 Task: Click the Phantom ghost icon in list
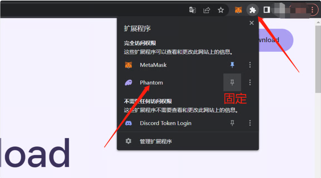coord(128,82)
